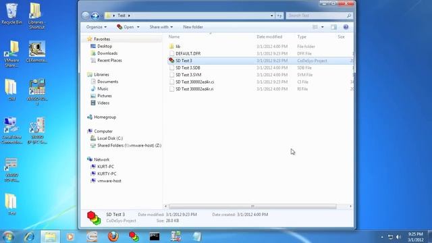The height and width of the screenshot is (243, 432).
Task: Sort by the Name column header
Action: pos(174,36)
